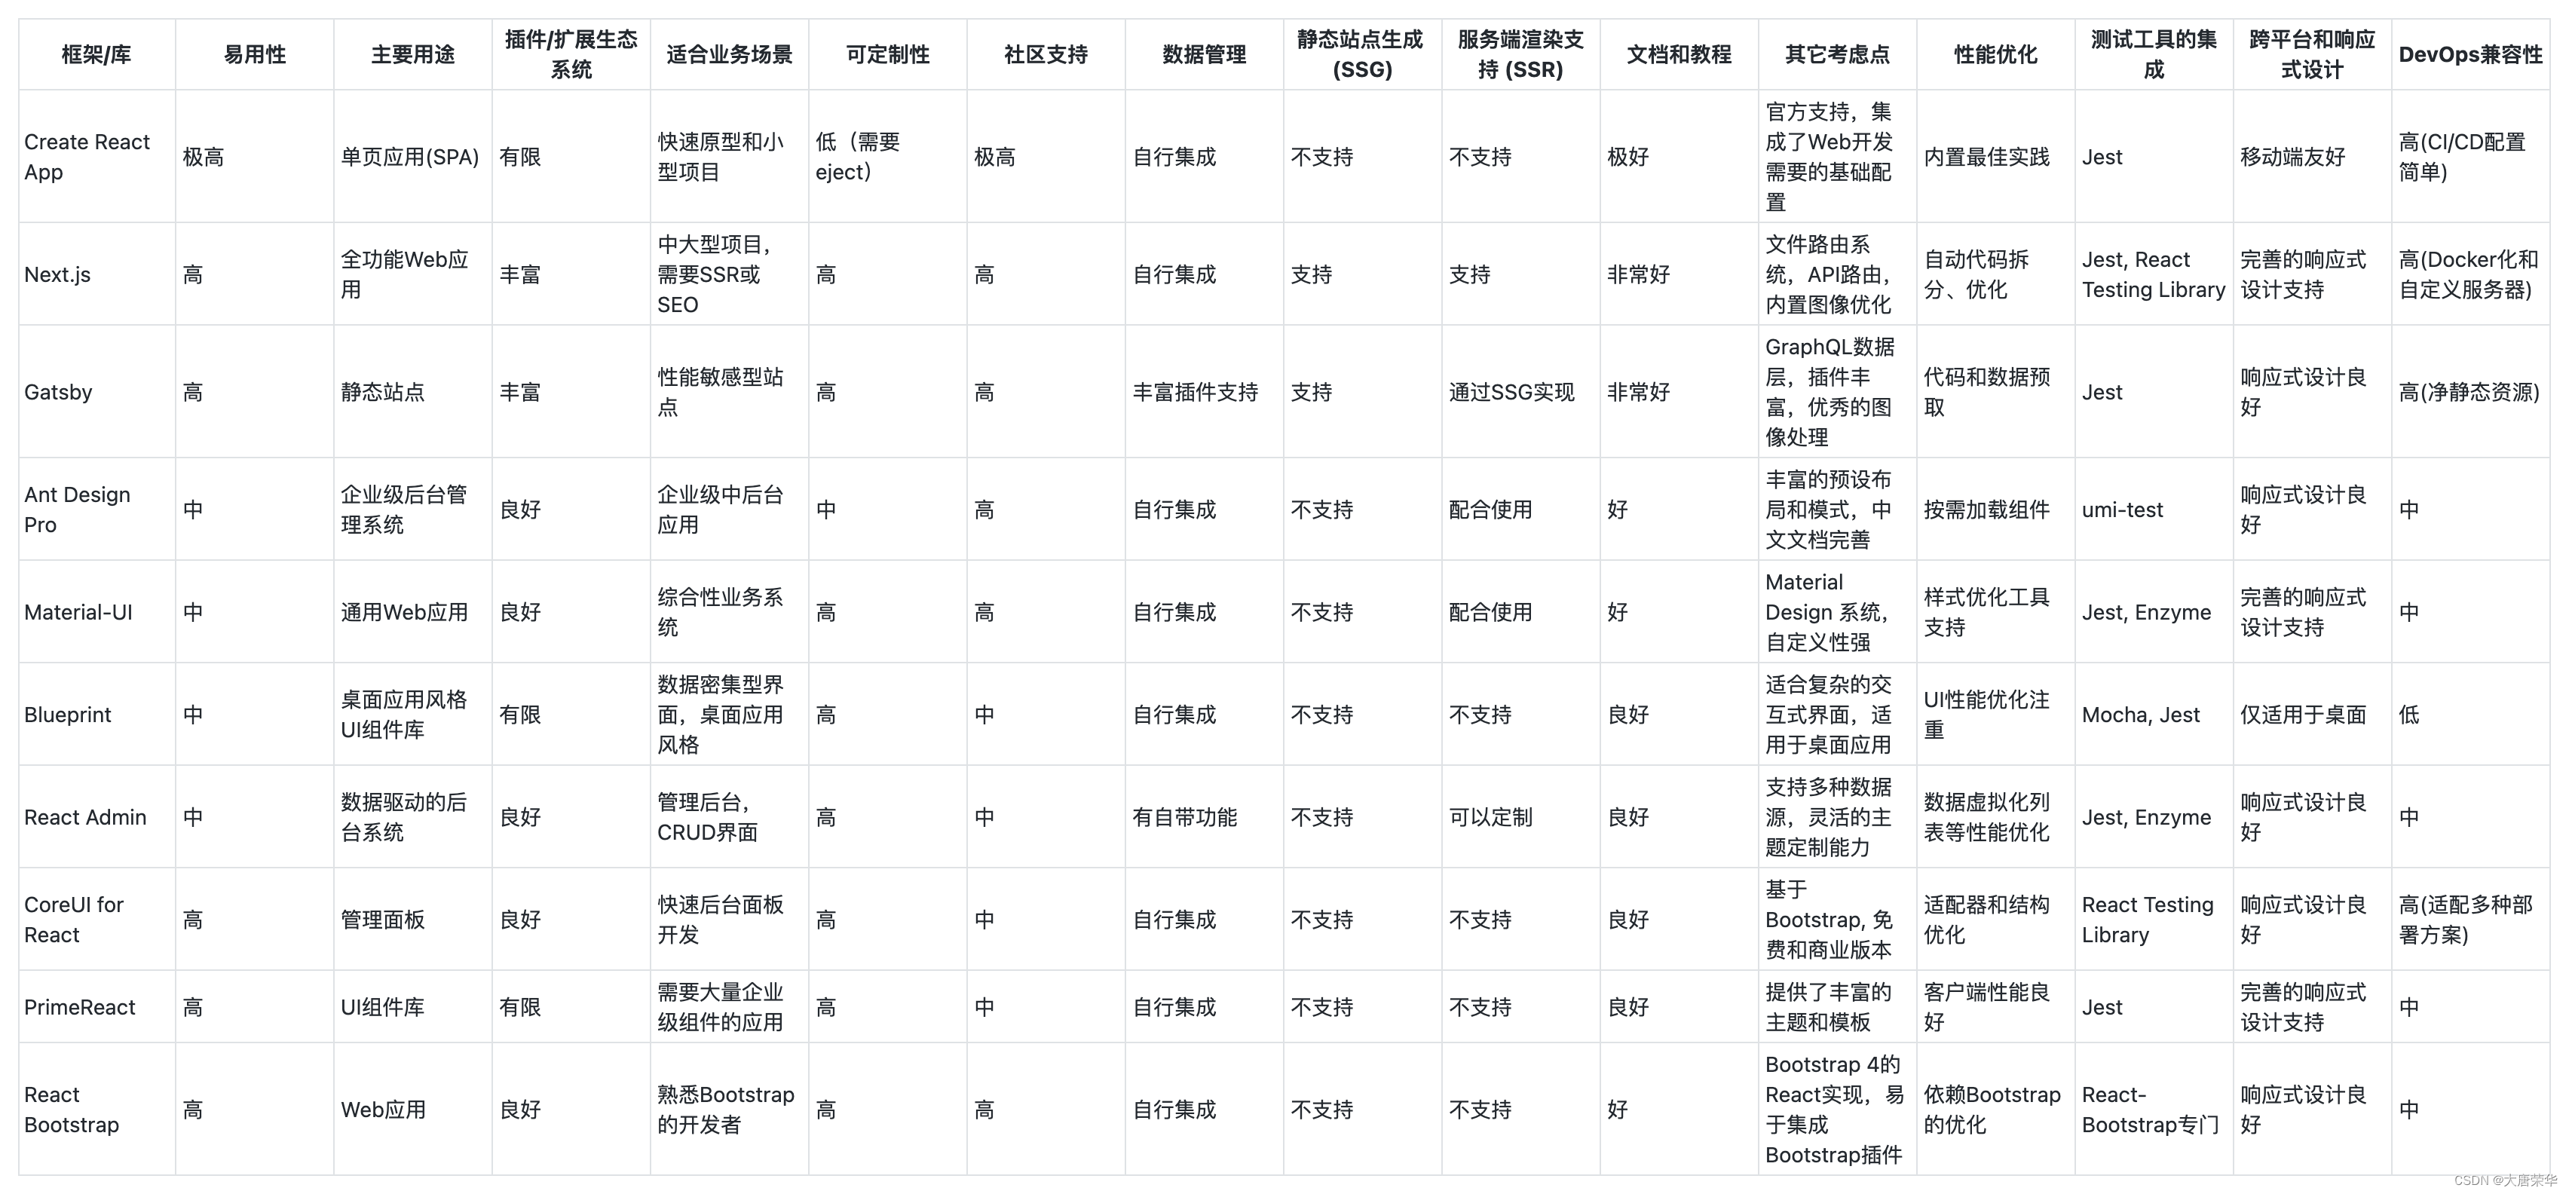The image size is (2569, 1194).
Task: Click the 插件/扩展生态系统 column header
Action: point(571,55)
